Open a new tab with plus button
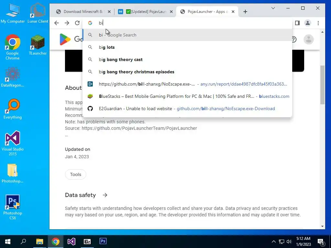This screenshot has width=331, height=248. pos(245,12)
